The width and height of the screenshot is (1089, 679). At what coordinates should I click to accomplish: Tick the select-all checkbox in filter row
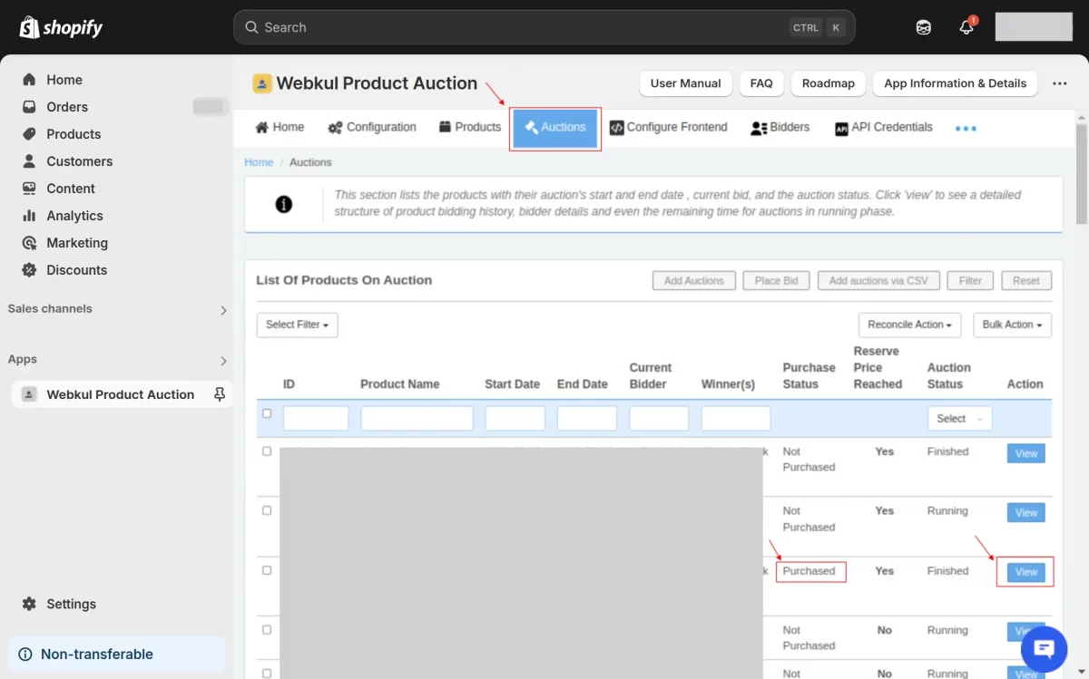(x=267, y=413)
